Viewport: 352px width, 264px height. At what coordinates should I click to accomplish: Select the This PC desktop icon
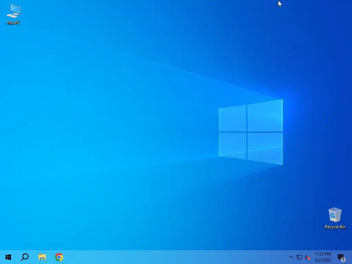13,14
